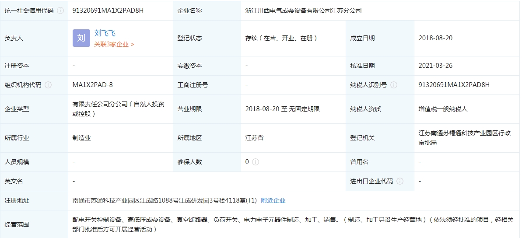Click help icon beside 纳税人识别号
Screen dimensions: 522x238
click(x=394, y=85)
